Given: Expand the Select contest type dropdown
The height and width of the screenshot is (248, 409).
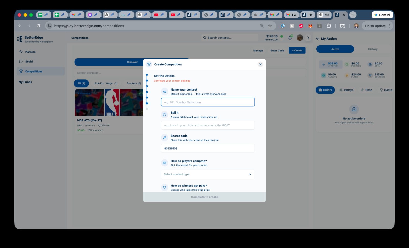Looking at the screenshot, I should (x=208, y=174).
